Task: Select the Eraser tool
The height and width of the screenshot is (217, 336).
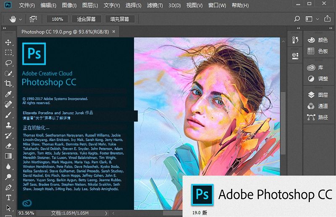Action: 8,146
